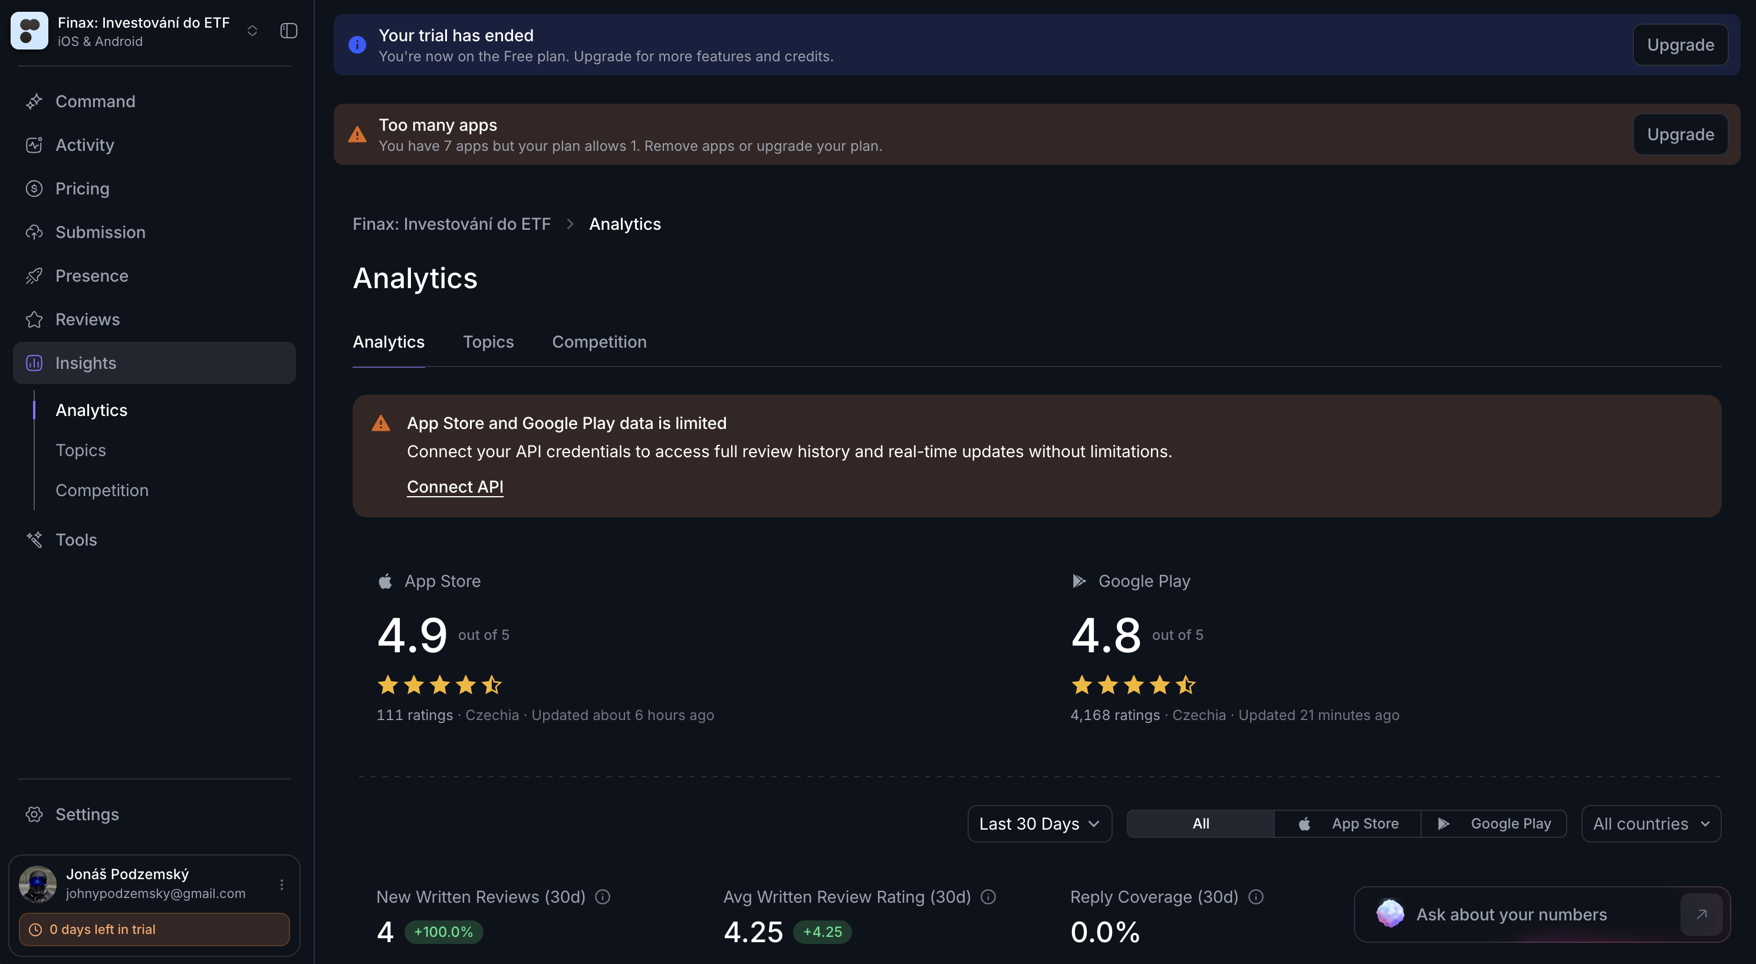Open Command in the sidebar

154,101
